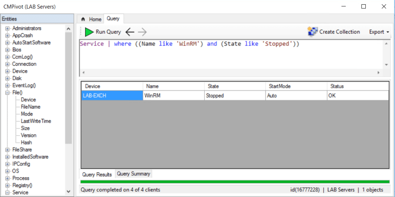
Task: Click the green Run Query play icon
Action: point(89,32)
